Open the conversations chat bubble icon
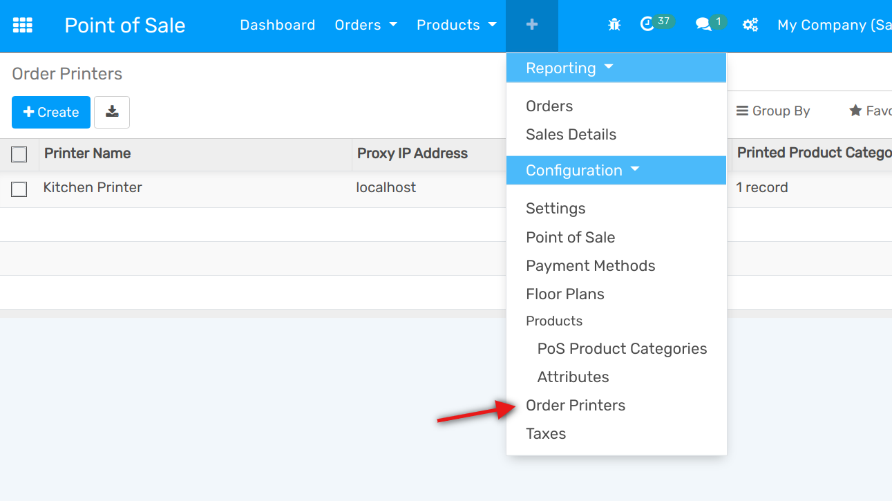Viewport: 892px width, 501px height. 703,26
